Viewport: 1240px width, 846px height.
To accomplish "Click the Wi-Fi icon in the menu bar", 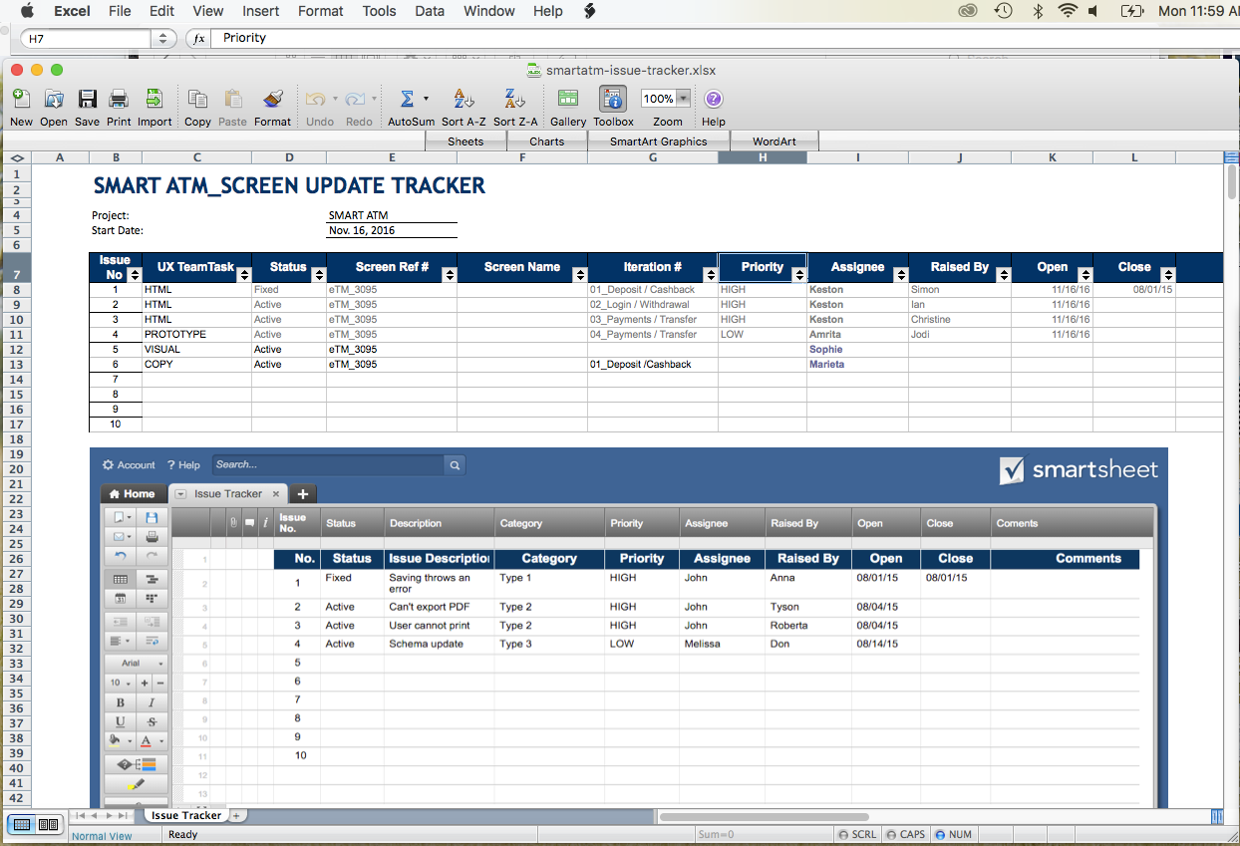I will (x=1068, y=11).
